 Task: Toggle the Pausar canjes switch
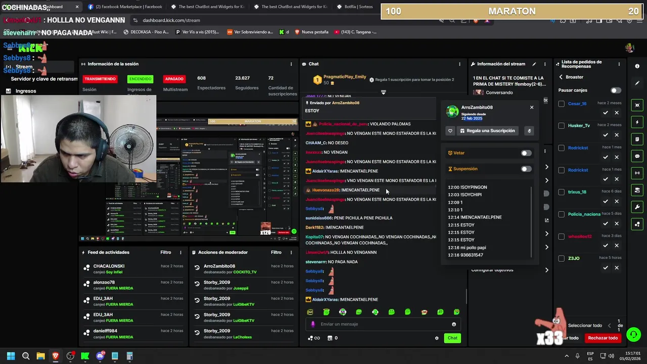615,90
